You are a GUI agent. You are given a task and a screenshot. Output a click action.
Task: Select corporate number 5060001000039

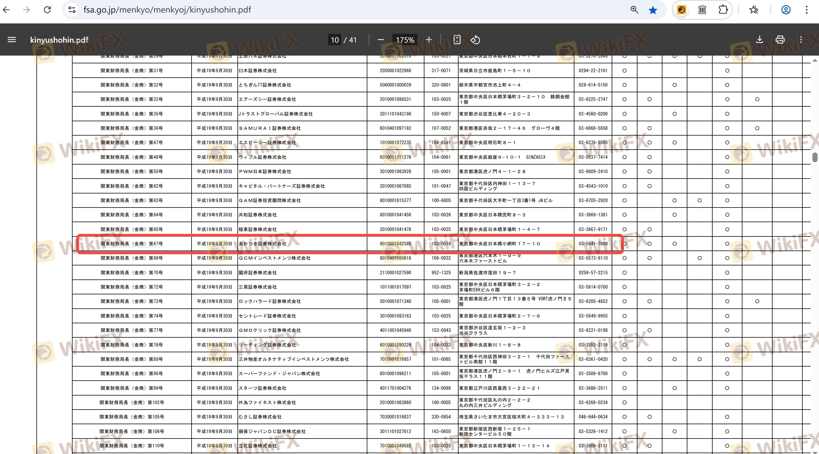pyautogui.click(x=395, y=85)
